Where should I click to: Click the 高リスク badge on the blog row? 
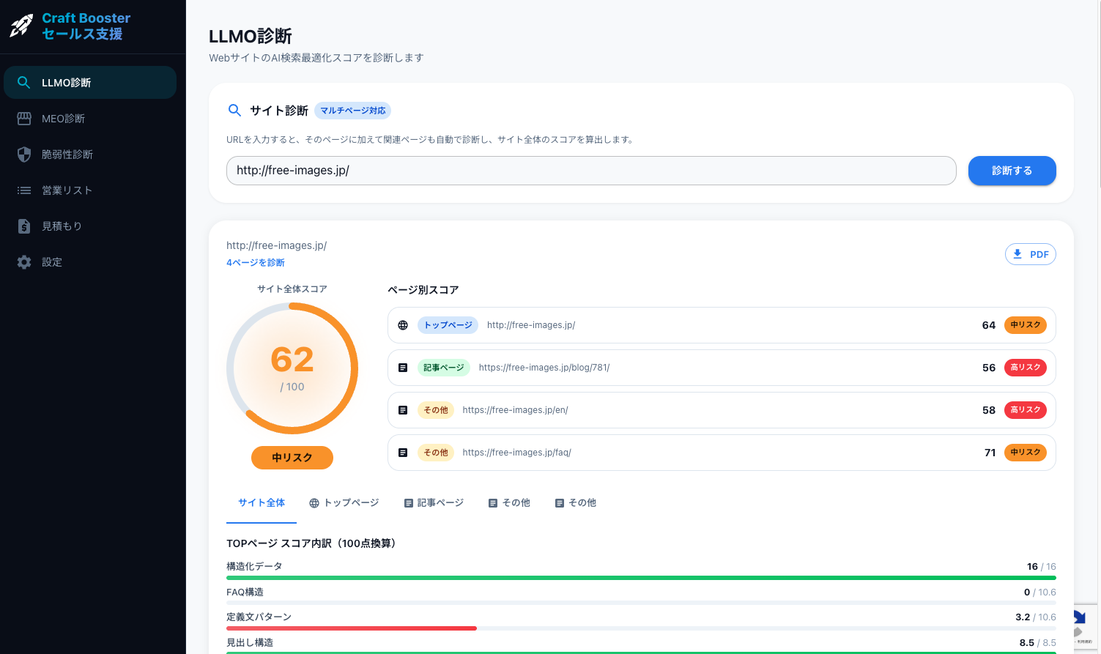1025,367
